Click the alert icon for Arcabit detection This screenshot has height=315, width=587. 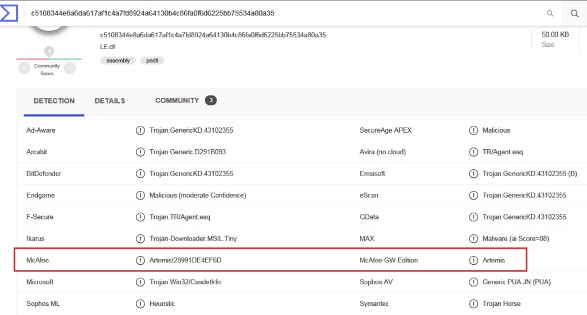(140, 152)
